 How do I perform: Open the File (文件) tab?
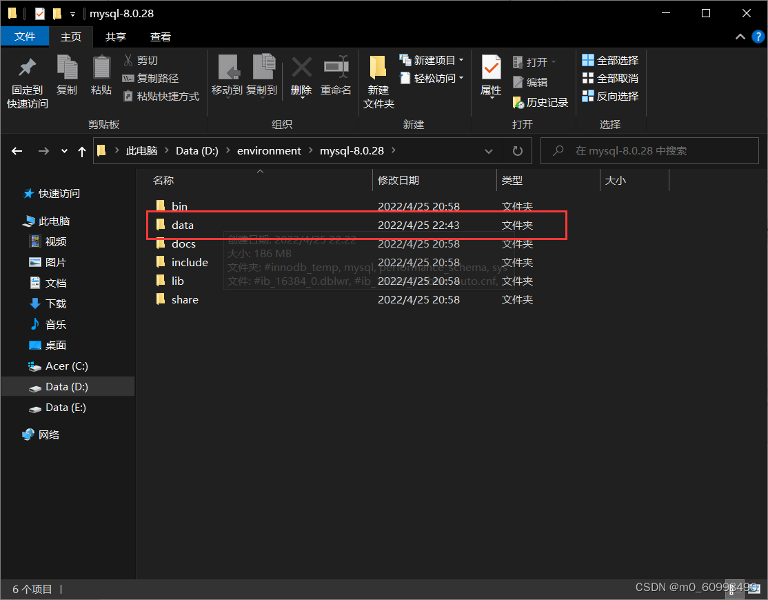tap(25, 37)
